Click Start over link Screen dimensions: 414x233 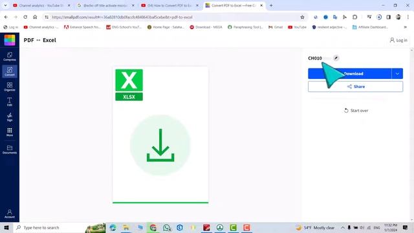[x=356, y=111]
